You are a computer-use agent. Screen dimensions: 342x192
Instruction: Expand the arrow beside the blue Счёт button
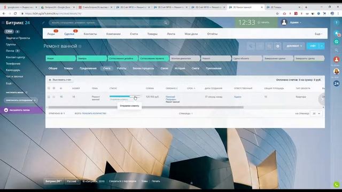tap(322, 46)
